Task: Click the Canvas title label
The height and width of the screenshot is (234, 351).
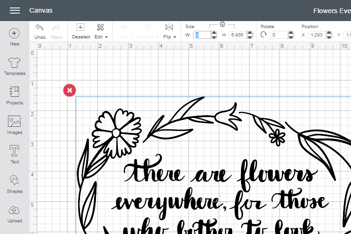Action: 41,10
